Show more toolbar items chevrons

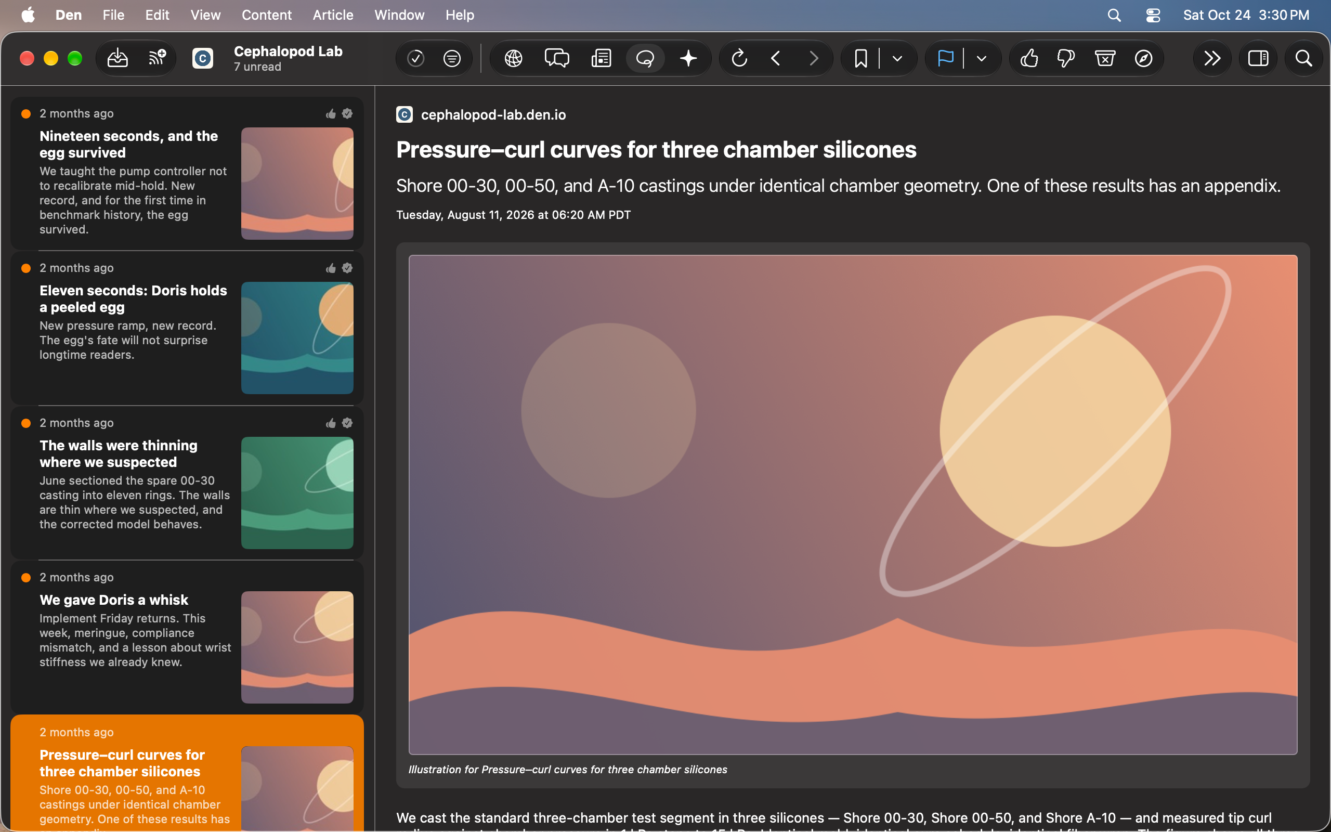coord(1212,58)
